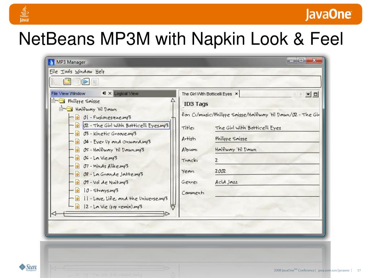This screenshot has width=370, height=278.
Task: Click the scroll left arrow of file tree
Action: (54, 214)
